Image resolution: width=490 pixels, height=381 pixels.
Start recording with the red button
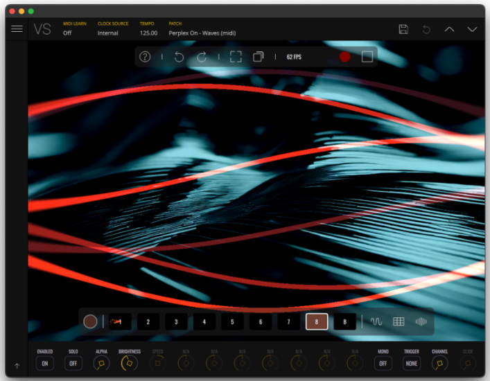(x=344, y=57)
